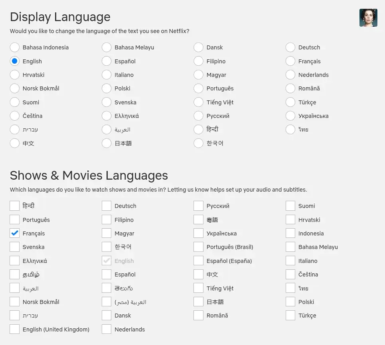The image size is (385, 345).
Task: Open the profile avatar in the corner
Action: 368,18
